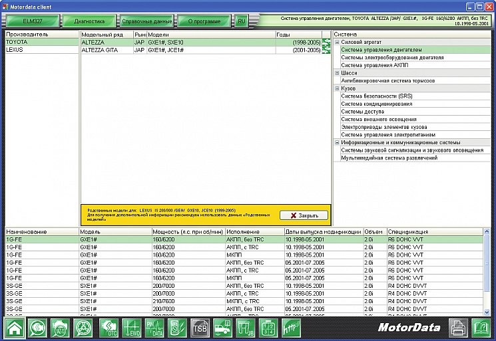Select Системы доступа

click(x=415, y=112)
